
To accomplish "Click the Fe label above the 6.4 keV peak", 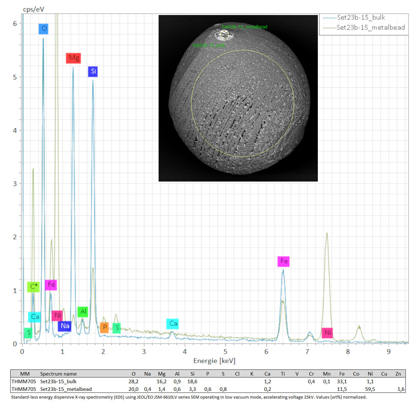I will pyautogui.click(x=284, y=261).
